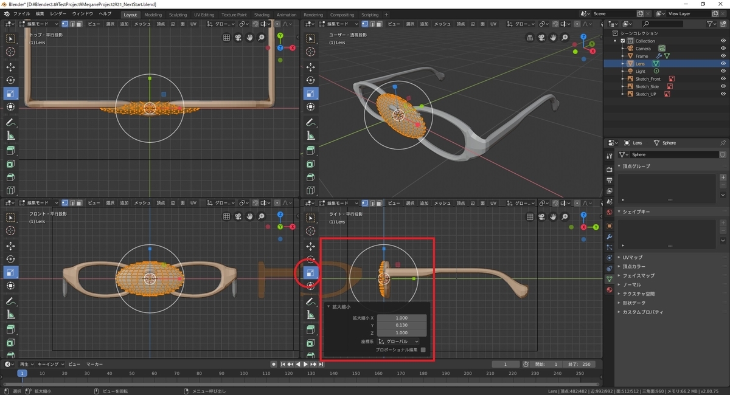
Task: Select the Scale tool in top viewport
Action: click(x=11, y=94)
